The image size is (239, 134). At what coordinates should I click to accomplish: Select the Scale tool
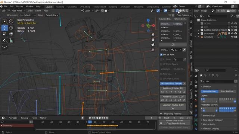tap(4, 34)
